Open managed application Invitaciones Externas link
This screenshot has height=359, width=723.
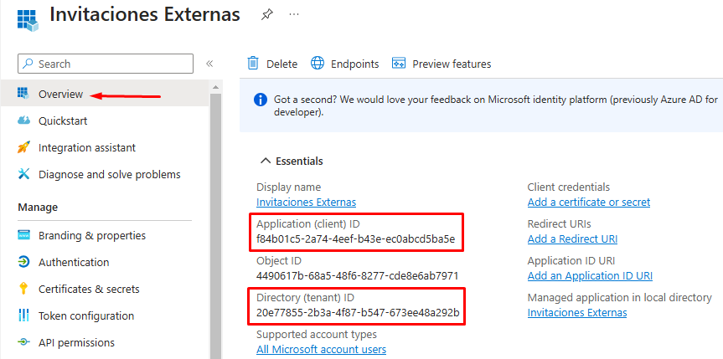tap(577, 312)
